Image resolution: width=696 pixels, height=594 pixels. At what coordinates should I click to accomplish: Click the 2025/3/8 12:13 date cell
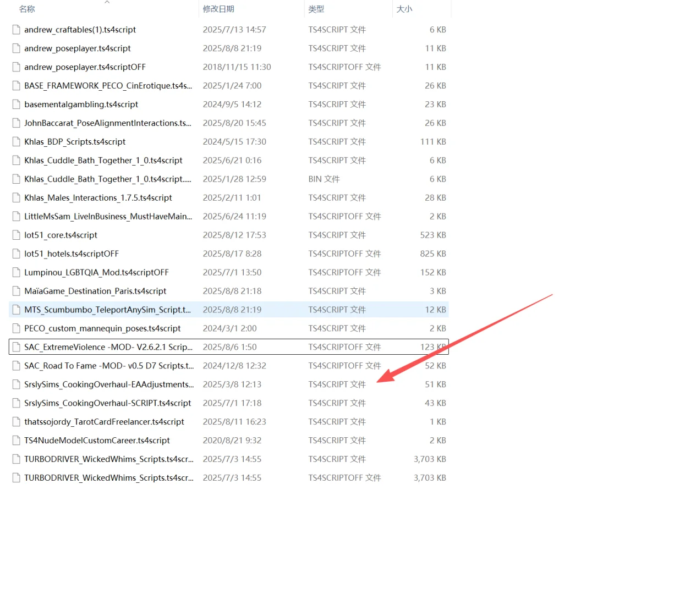pyautogui.click(x=232, y=385)
